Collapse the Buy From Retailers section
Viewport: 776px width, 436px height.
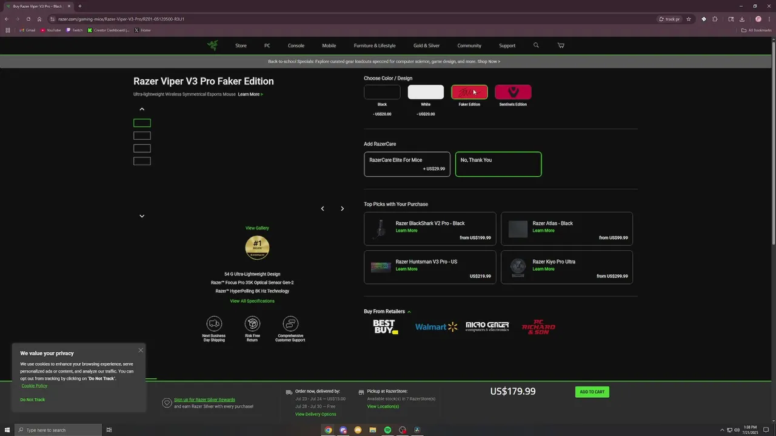tap(409, 312)
